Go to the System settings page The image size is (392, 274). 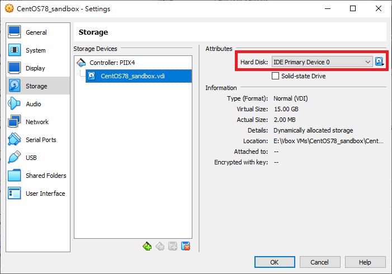click(36, 50)
